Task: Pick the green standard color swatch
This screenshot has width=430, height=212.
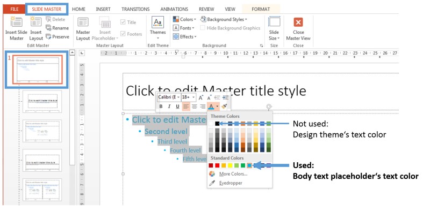Action: click(243, 165)
